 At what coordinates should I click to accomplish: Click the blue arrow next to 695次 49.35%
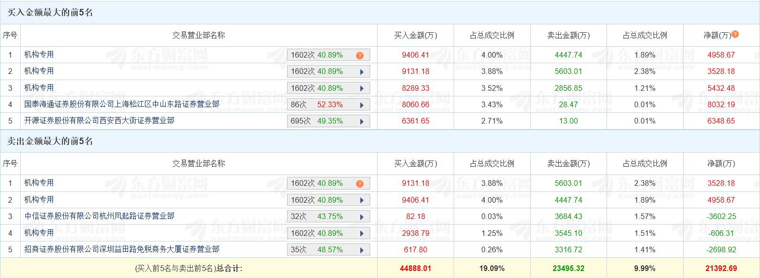point(362,121)
